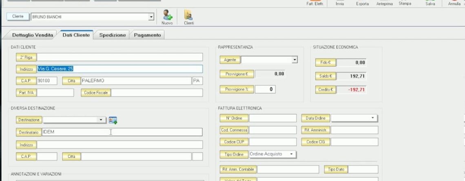This screenshot has height=181, width=465.
Task: Click the Codice Fiscale input field
Action: tap(157, 93)
